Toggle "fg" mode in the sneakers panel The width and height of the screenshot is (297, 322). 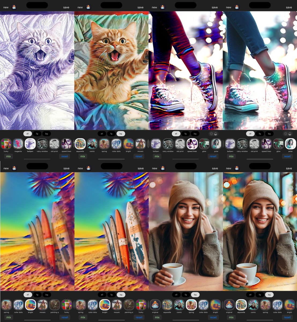tap(185, 134)
